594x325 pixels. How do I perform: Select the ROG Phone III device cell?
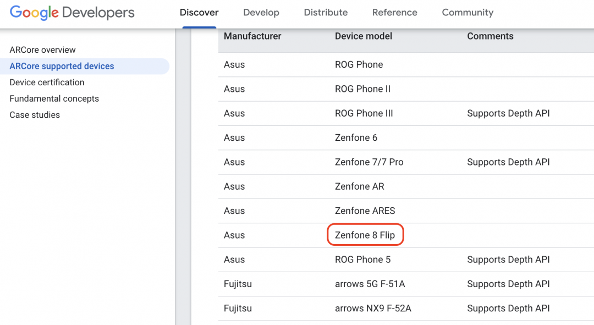click(x=364, y=113)
